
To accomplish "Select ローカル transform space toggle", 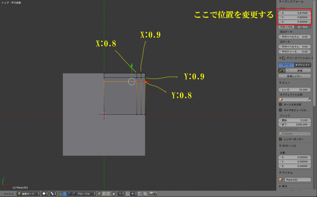I will [303, 27].
